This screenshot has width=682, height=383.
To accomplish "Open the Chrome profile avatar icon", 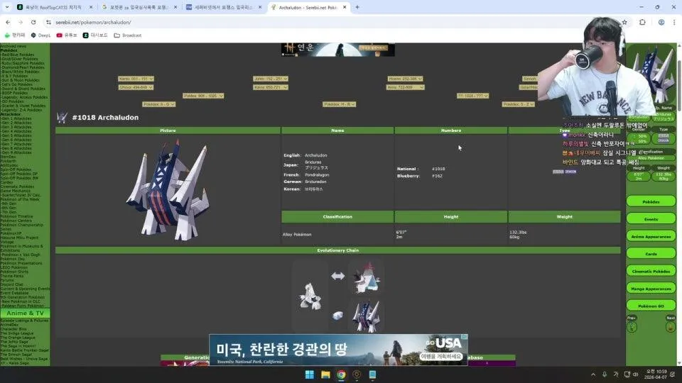I will pyautogui.click(x=661, y=22).
